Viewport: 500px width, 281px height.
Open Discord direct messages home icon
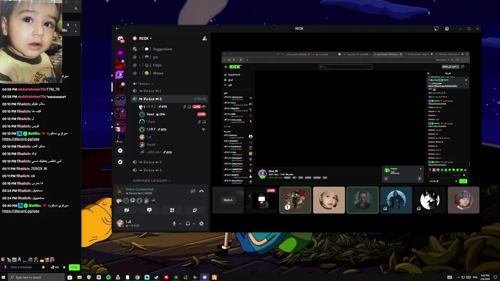(x=120, y=39)
